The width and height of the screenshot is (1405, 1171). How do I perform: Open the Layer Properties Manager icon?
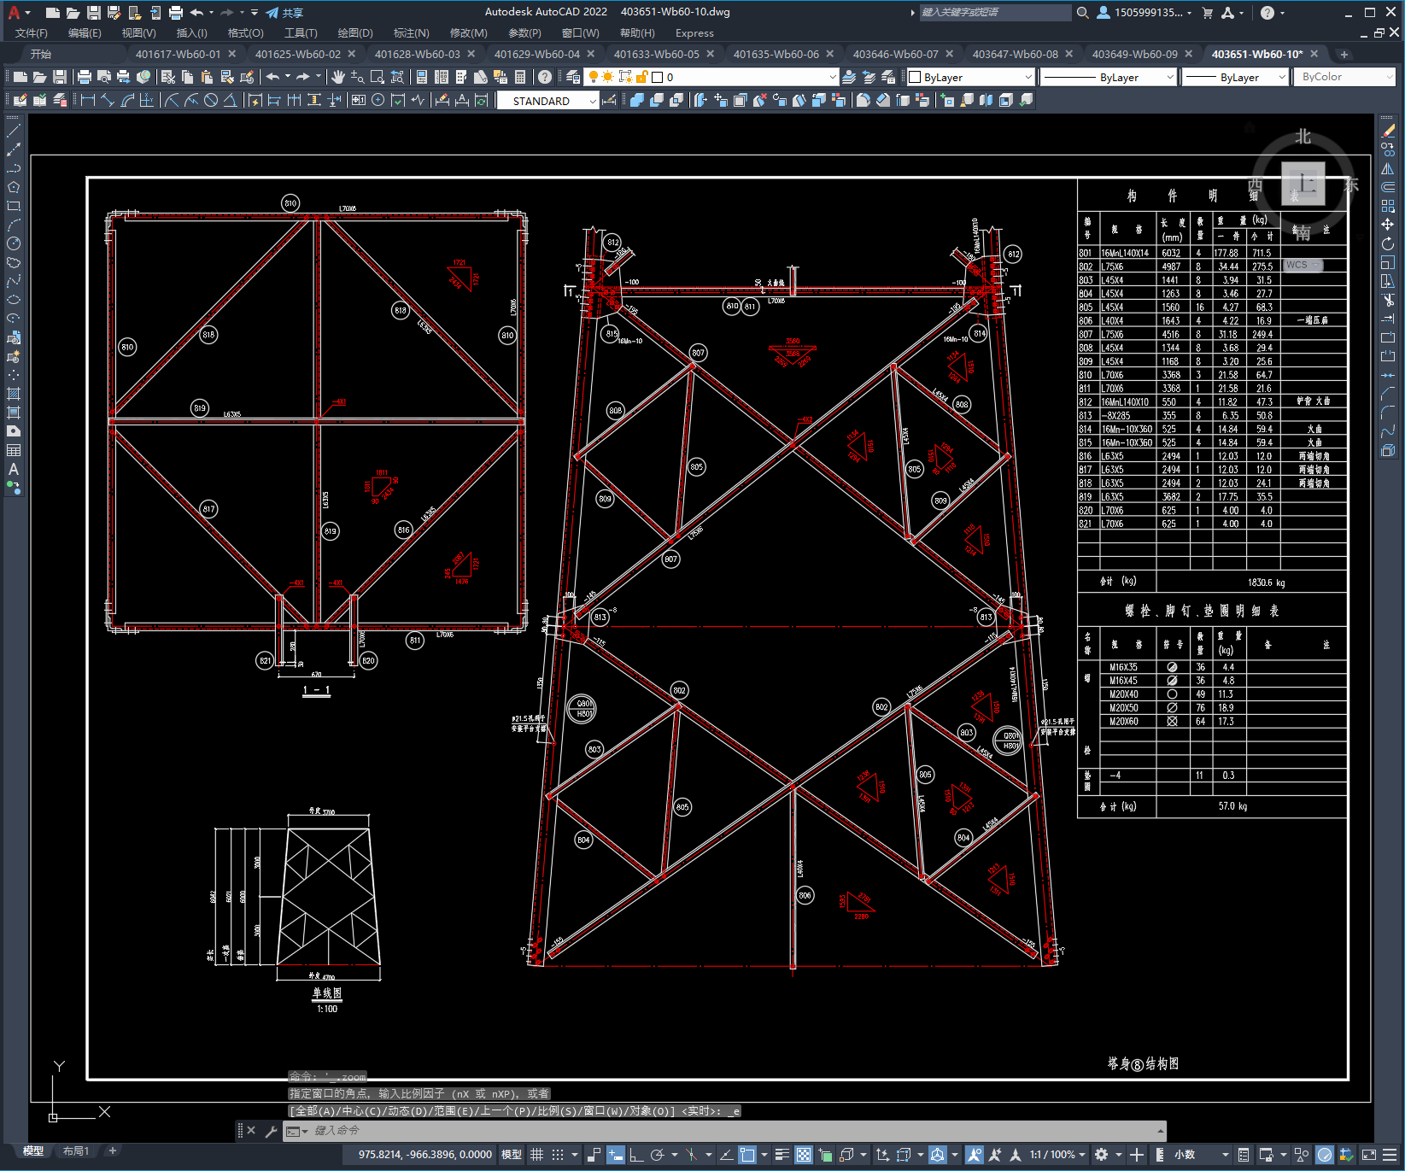pos(572,77)
